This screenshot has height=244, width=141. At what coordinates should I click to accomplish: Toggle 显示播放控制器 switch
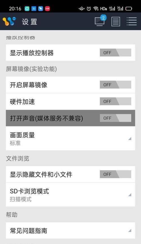[115, 53]
